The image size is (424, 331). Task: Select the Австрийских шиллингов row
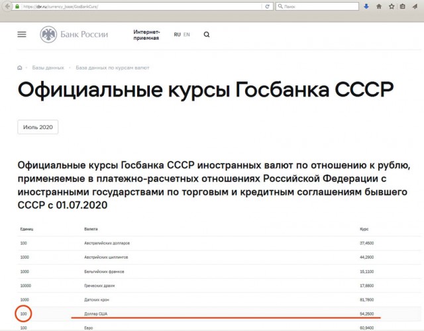219,258
